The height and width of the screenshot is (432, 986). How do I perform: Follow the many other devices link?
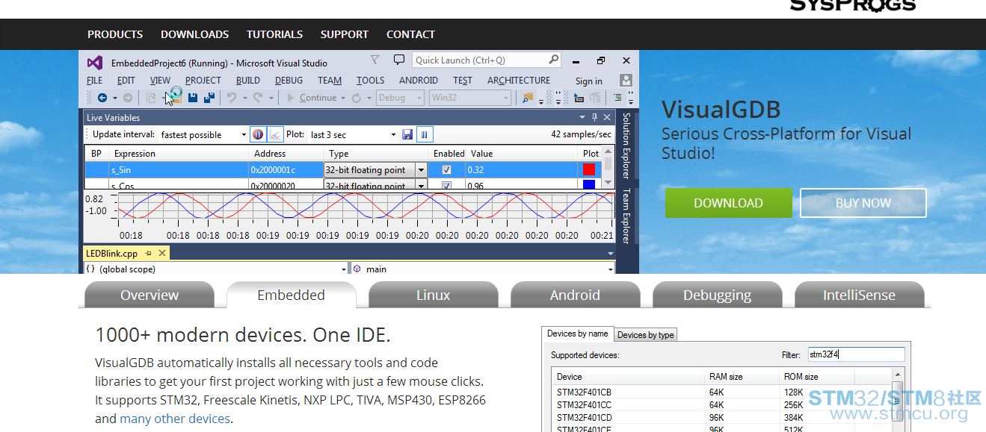(x=175, y=419)
